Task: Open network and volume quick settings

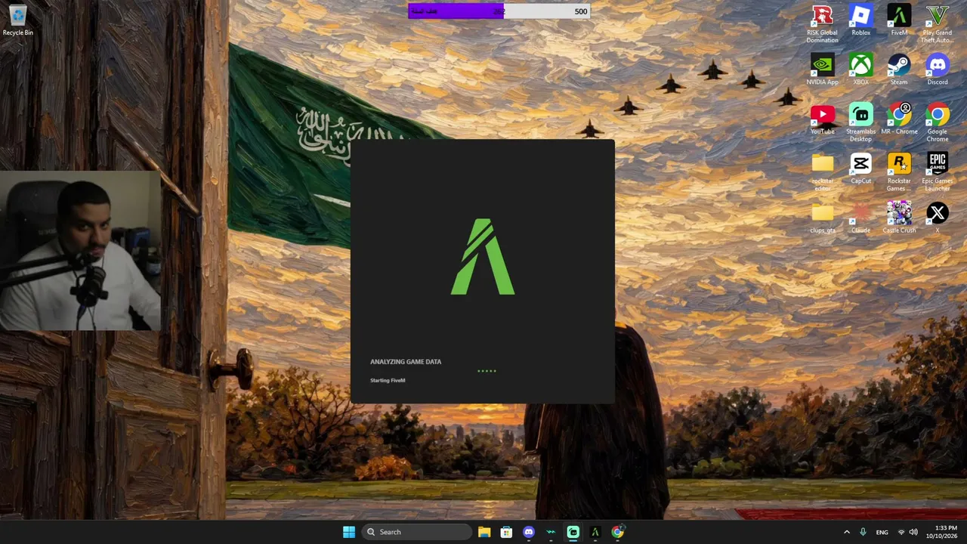Action: coord(907,532)
